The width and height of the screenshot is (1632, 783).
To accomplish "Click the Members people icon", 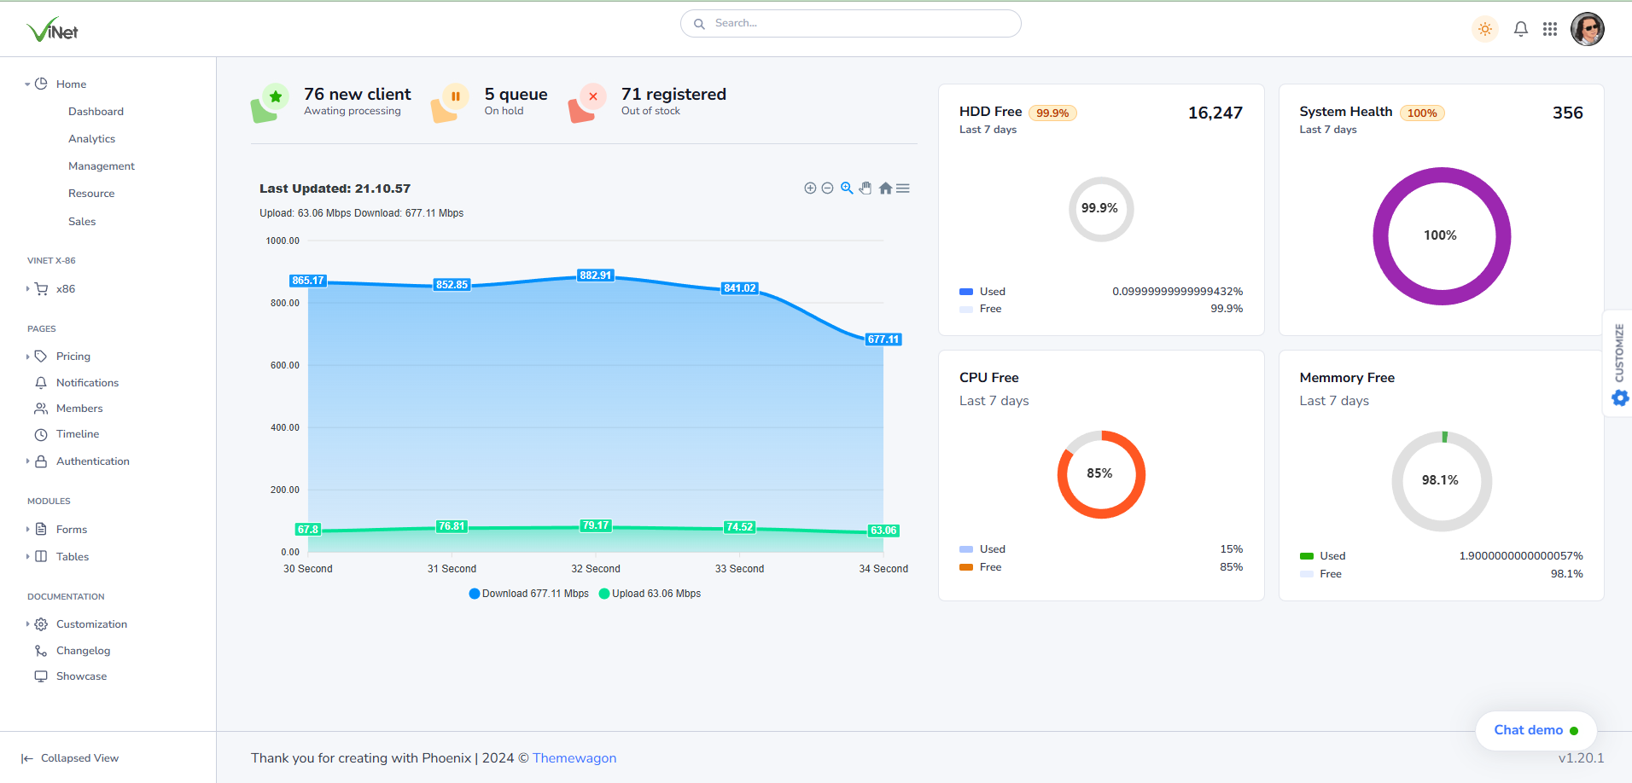I will point(41,409).
